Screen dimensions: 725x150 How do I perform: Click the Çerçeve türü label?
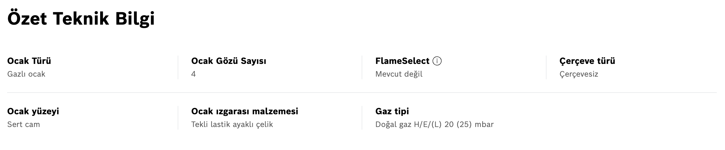[x=587, y=61]
